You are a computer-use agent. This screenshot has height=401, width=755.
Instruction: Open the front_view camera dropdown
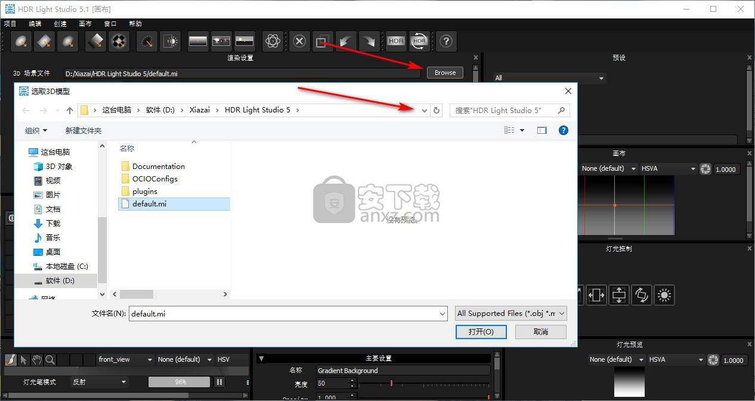tap(125, 359)
